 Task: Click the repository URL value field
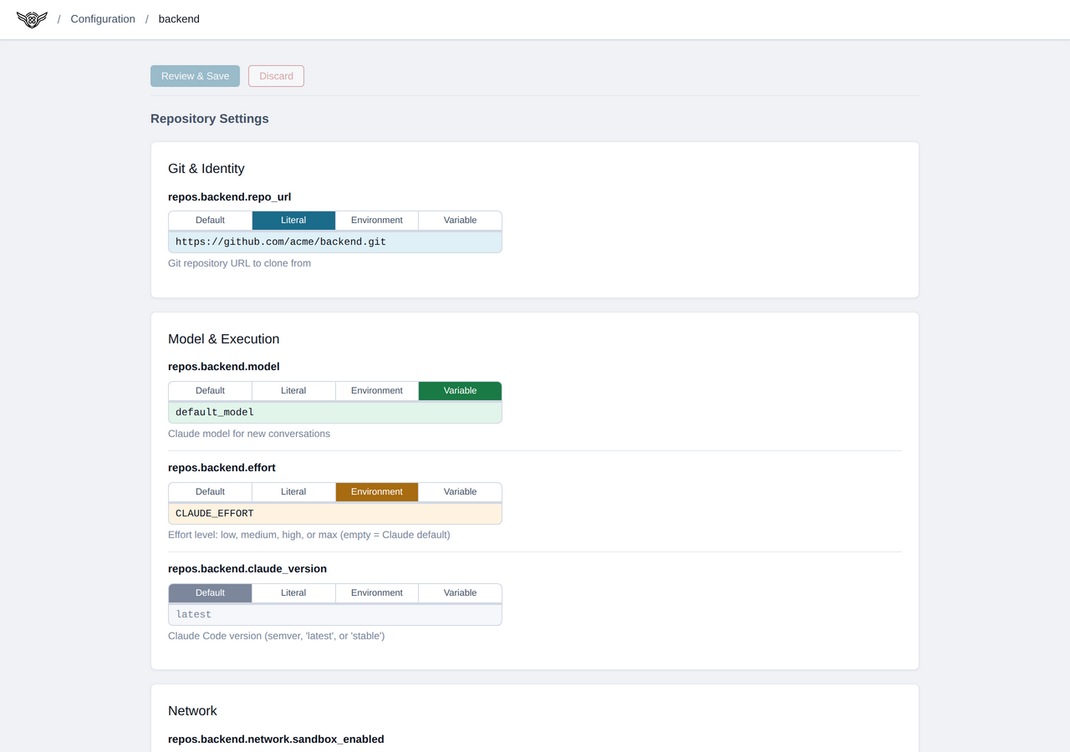(334, 241)
